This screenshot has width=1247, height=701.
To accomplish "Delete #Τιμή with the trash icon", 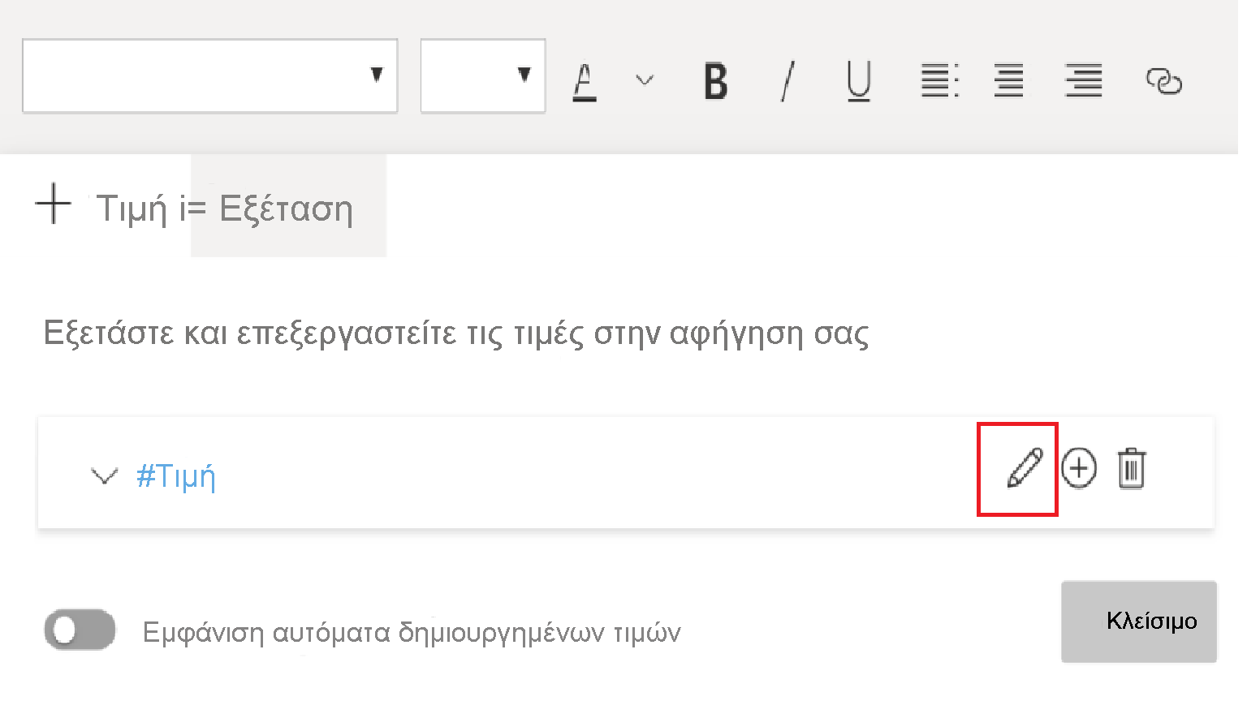I will (1132, 468).
